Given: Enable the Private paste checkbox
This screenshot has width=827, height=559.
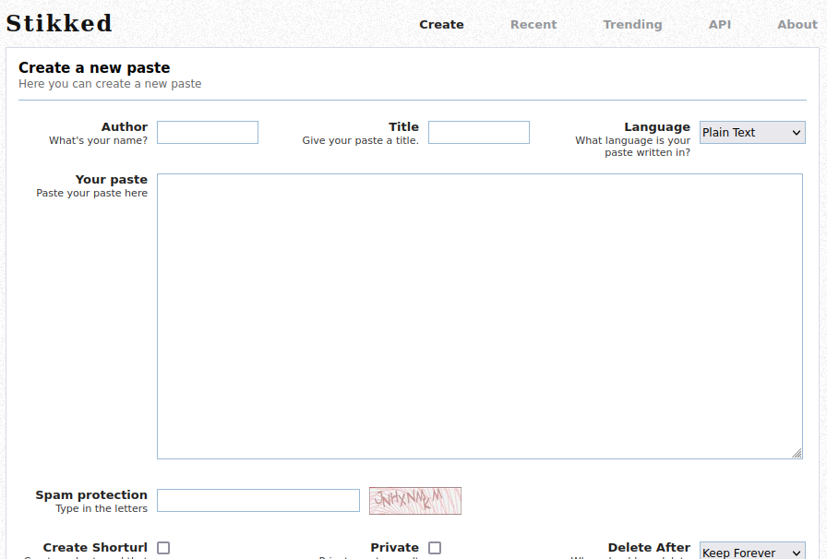Looking at the screenshot, I should pyautogui.click(x=434, y=547).
